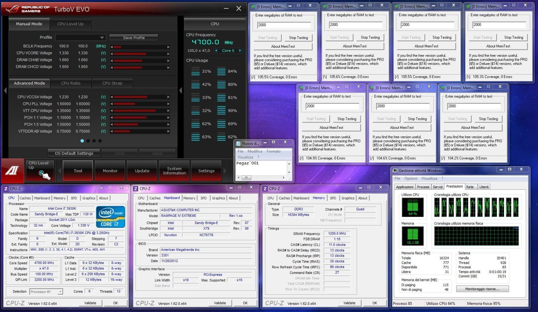The width and height of the screenshot is (538, 312).
Task: Increase CPU VCORE Voltage with right arrow
Action: 168,54
